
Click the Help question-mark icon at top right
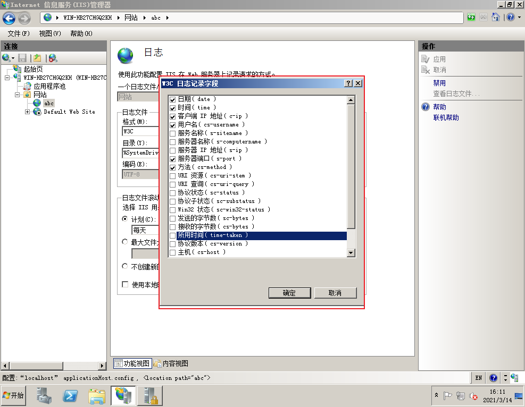pos(510,18)
